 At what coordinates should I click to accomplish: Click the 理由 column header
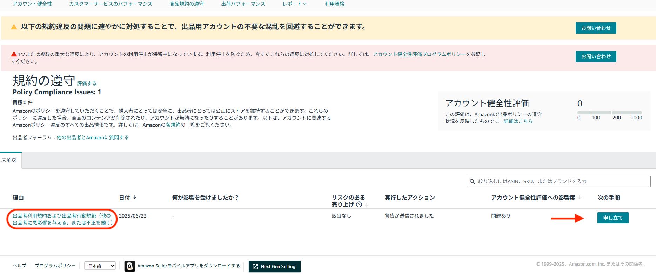coord(18,198)
